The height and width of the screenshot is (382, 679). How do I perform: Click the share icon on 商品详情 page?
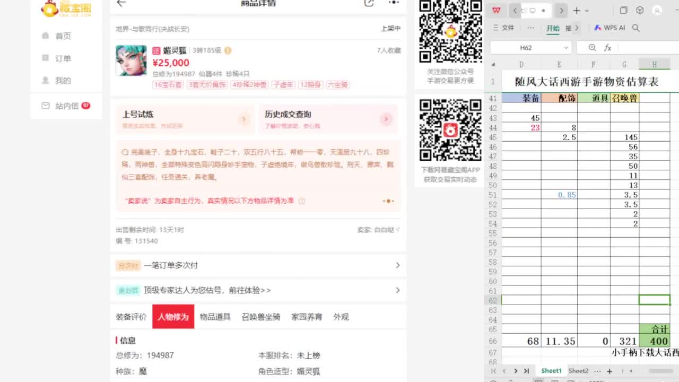369,4
